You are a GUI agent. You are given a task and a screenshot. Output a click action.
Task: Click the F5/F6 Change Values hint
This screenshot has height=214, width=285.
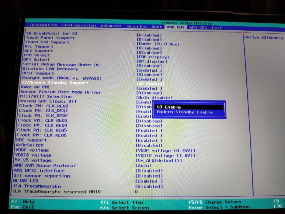pyautogui.click(x=215, y=202)
